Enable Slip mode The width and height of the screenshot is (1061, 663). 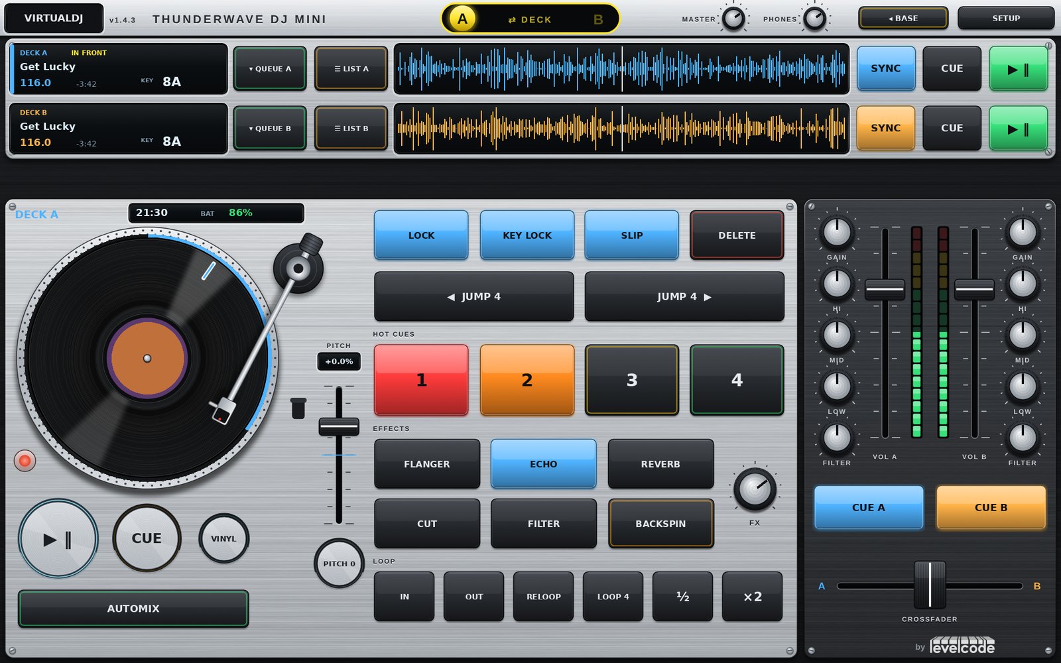click(632, 235)
